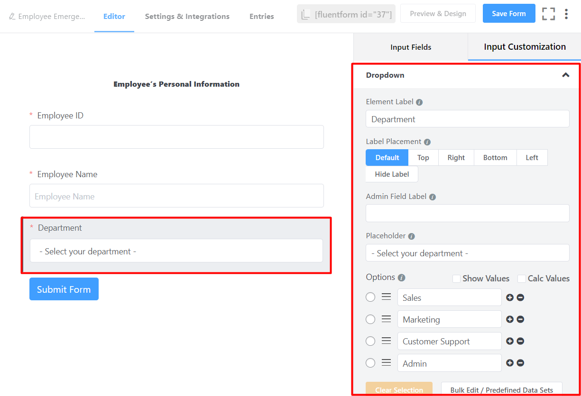Copy the fluentform shortcode via the copy icon
The width and height of the screenshot is (581, 396).
tap(306, 14)
